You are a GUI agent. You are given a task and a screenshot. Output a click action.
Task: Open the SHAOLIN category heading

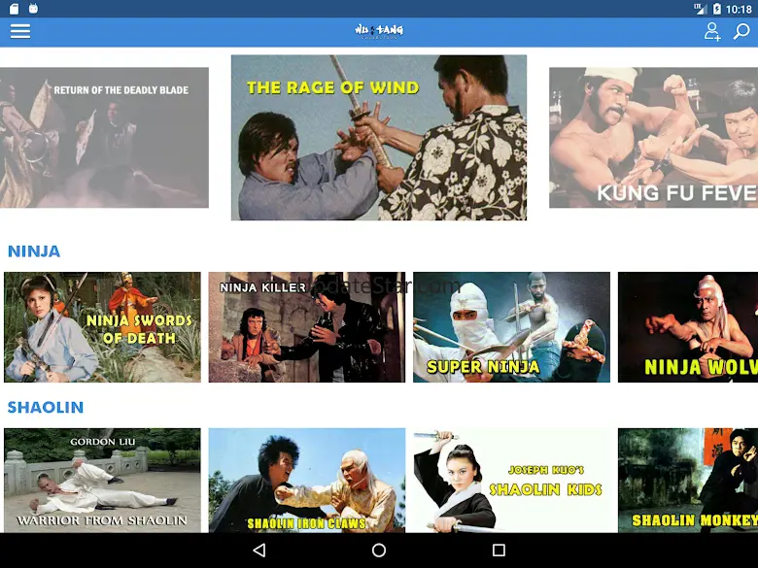46,407
